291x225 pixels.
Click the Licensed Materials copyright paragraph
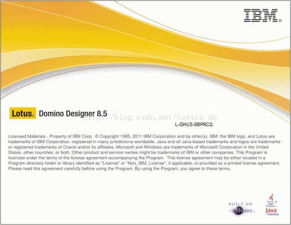[x=144, y=153]
